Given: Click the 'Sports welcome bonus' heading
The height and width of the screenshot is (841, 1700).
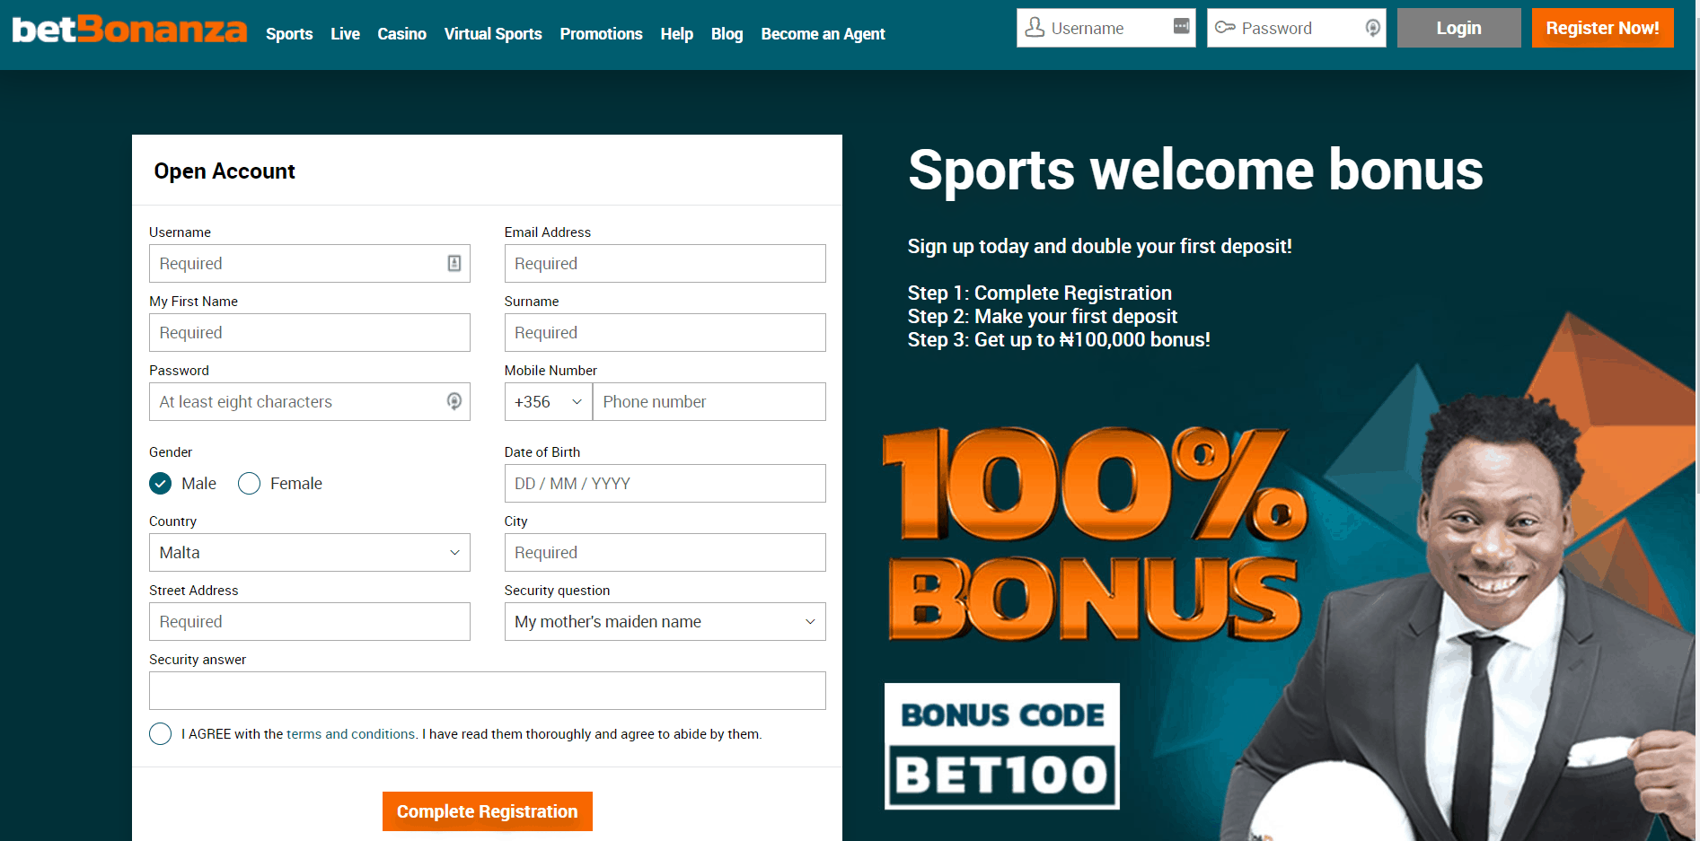Looking at the screenshot, I should [x=1195, y=170].
